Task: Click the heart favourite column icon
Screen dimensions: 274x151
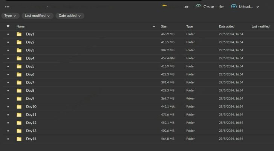Action: [8, 26]
